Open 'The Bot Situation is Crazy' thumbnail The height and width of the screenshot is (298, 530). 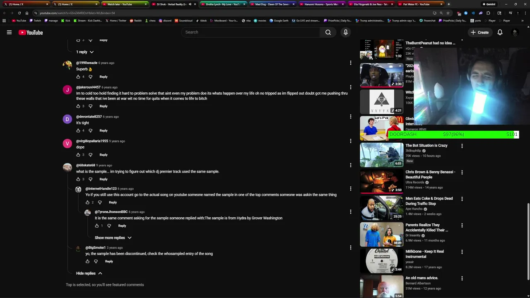[381, 155]
